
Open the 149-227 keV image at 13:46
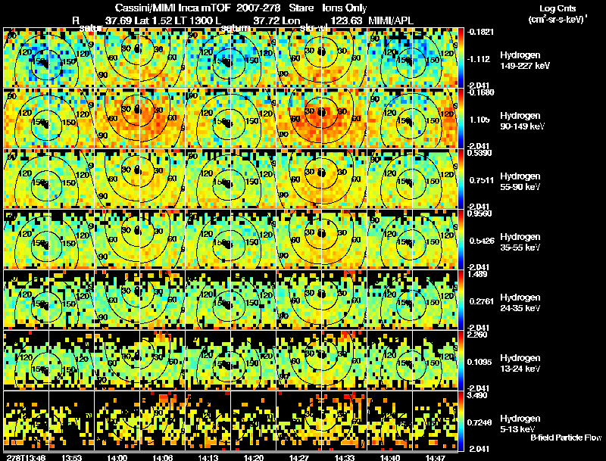tap(26, 58)
